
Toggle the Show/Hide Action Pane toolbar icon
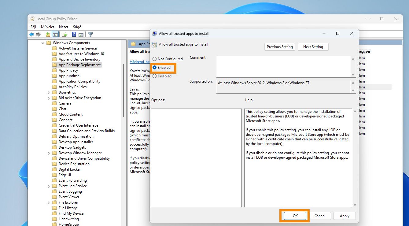click(81, 35)
